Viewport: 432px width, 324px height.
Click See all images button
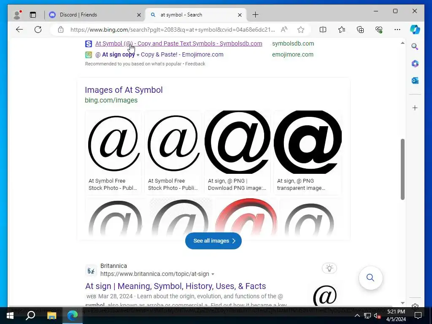click(213, 241)
